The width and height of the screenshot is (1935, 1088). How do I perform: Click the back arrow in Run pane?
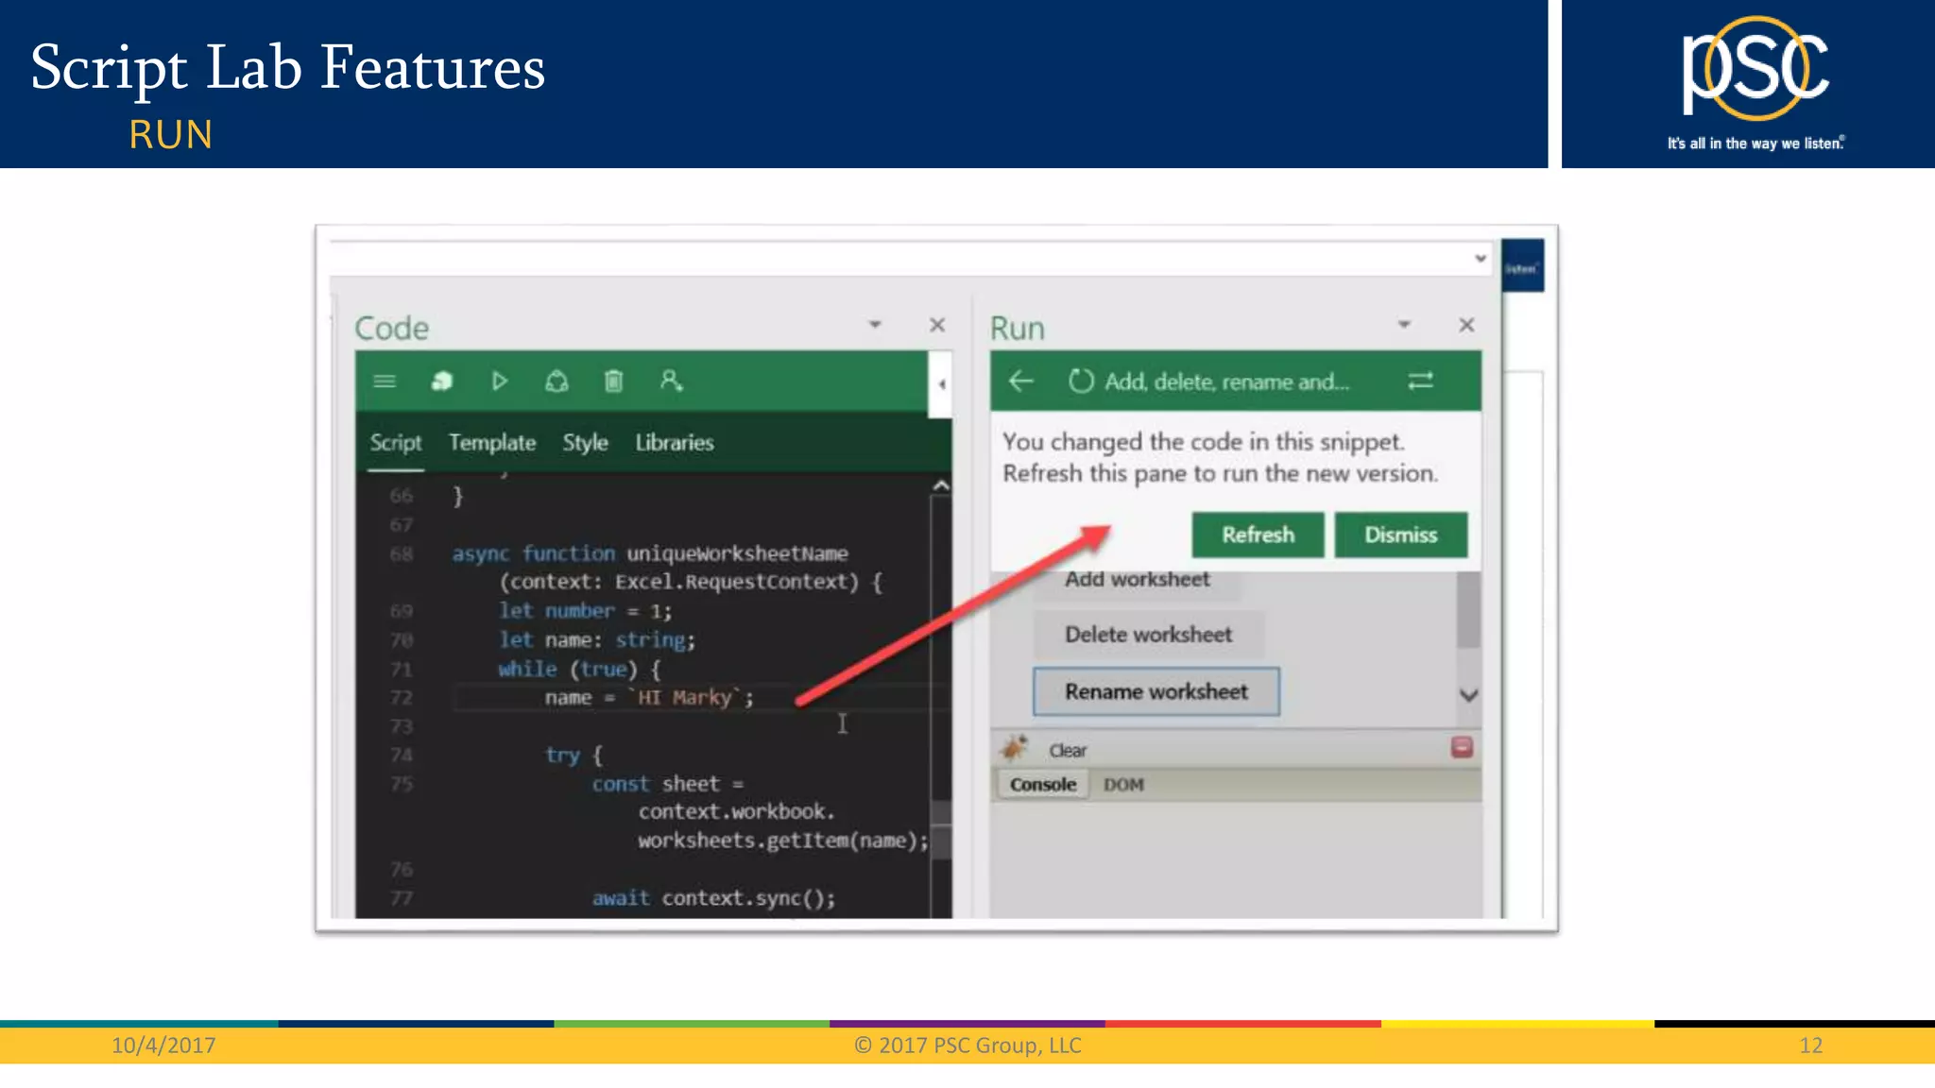pyautogui.click(x=1021, y=382)
